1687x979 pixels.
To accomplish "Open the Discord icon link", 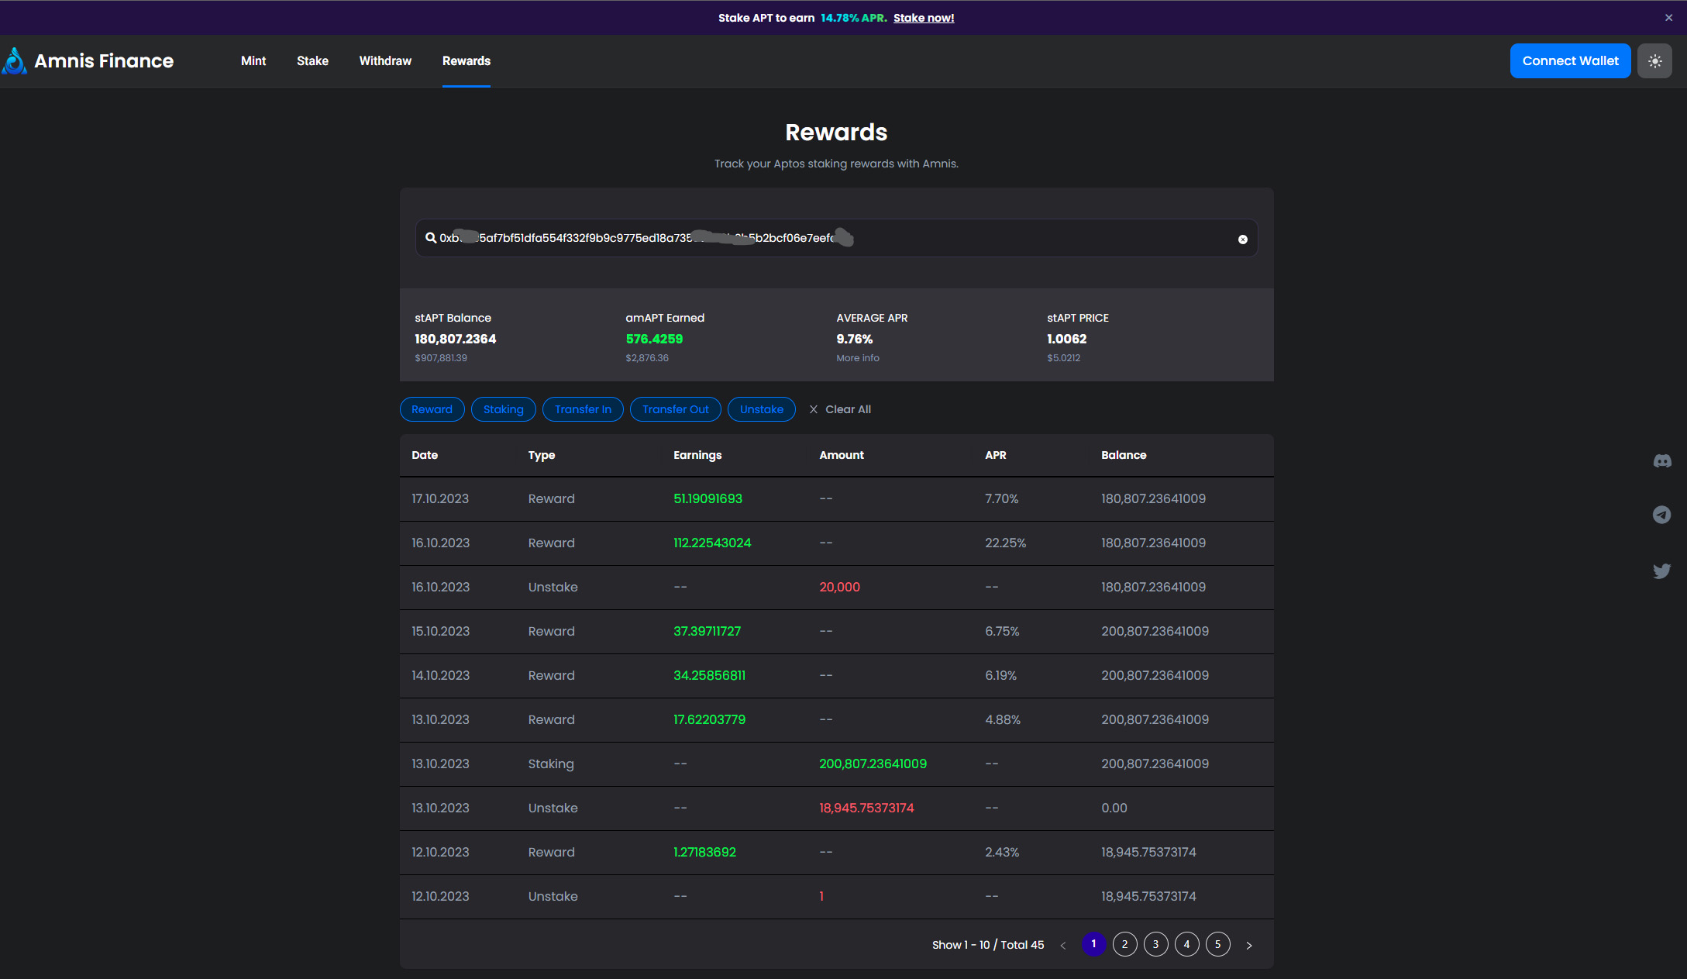I will [1661, 461].
